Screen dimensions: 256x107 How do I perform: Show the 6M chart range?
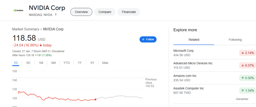coord(53,63)
